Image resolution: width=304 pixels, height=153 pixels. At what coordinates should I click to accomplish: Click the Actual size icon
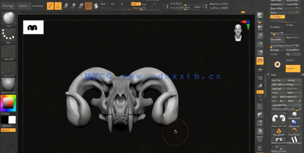pos(260,44)
